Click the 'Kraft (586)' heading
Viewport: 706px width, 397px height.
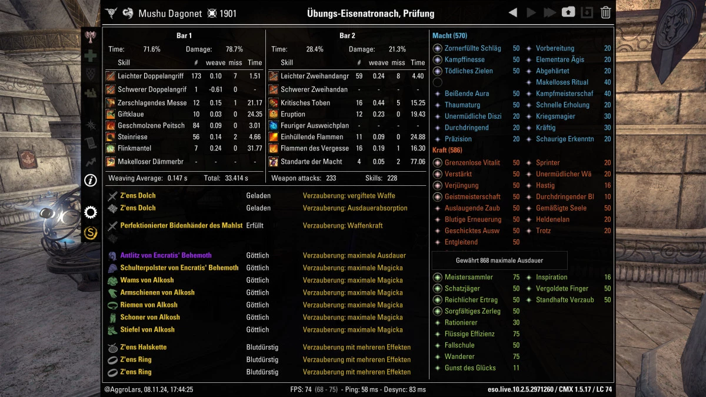448,151
